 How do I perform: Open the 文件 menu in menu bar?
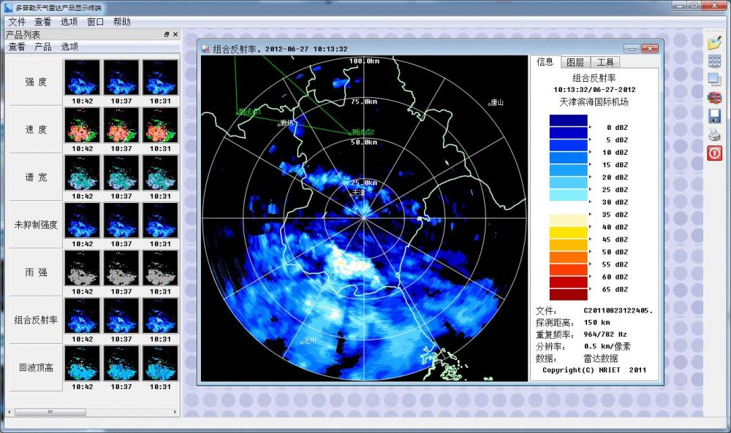click(17, 22)
